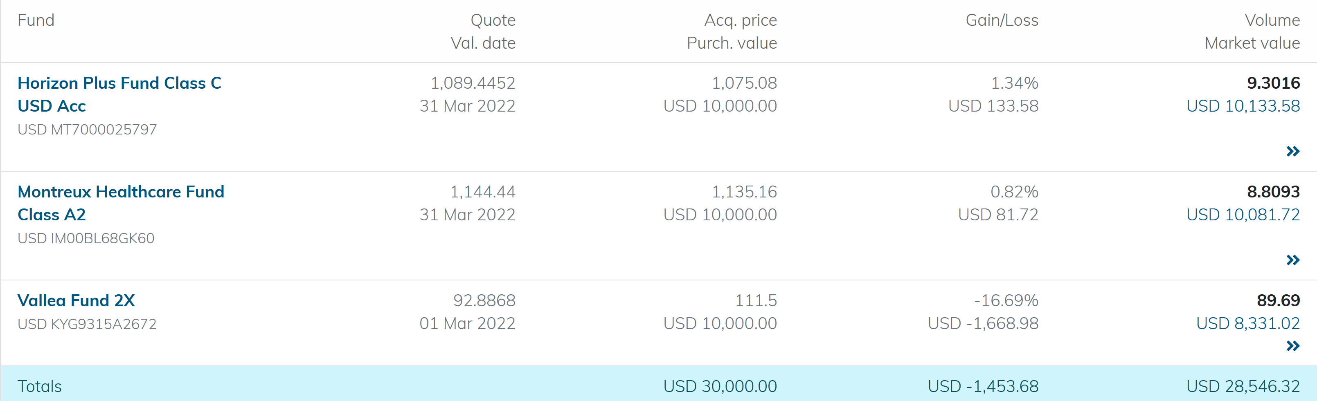Click the double-chevron icon for Montreux Healthcare Fund
The width and height of the screenshot is (1317, 401).
(1292, 260)
